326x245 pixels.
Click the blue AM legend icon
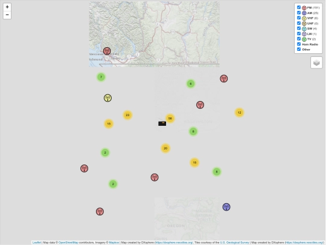(304, 13)
